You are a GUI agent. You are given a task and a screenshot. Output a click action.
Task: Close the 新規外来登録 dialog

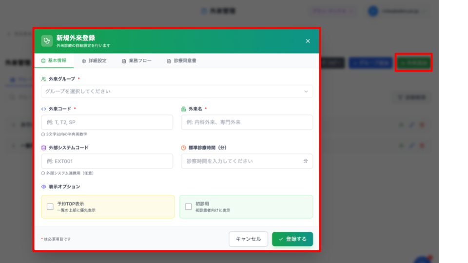point(308,41)
